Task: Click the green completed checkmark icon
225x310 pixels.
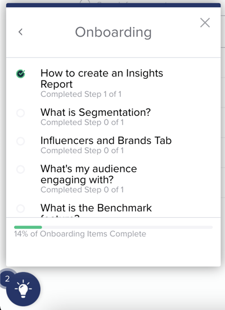Action: click(21, 74)
